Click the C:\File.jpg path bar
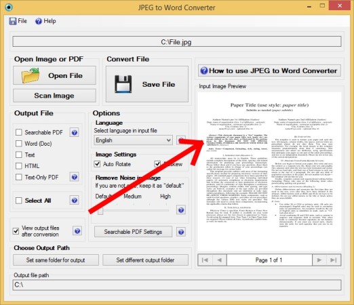 tap(177, 42)
